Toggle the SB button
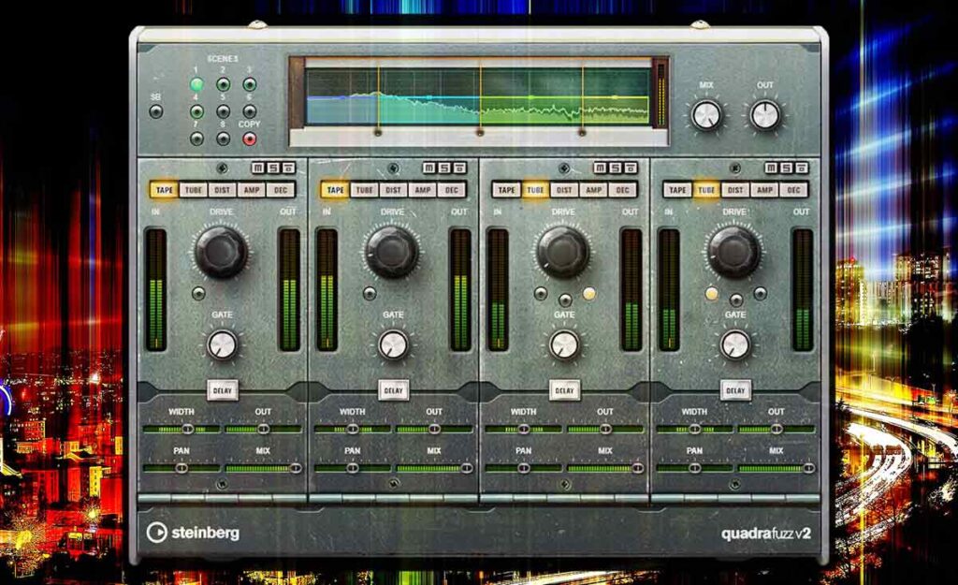The height and width of the screenshot is (585, 958). (x=156, y=111)
